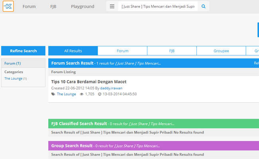Click the Categories sidebar heading
The height and width of the screenshot is (159, 259).
14,72
